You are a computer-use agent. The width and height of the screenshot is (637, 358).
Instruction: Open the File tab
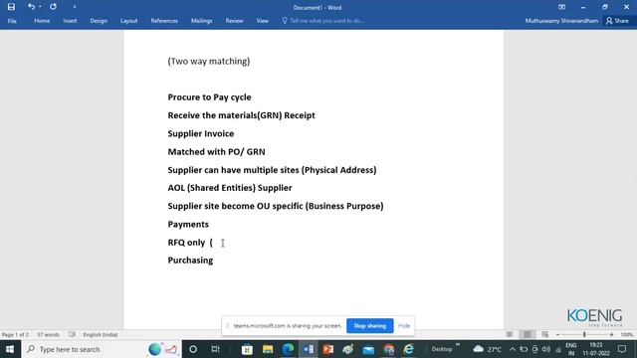coord(12,21)
